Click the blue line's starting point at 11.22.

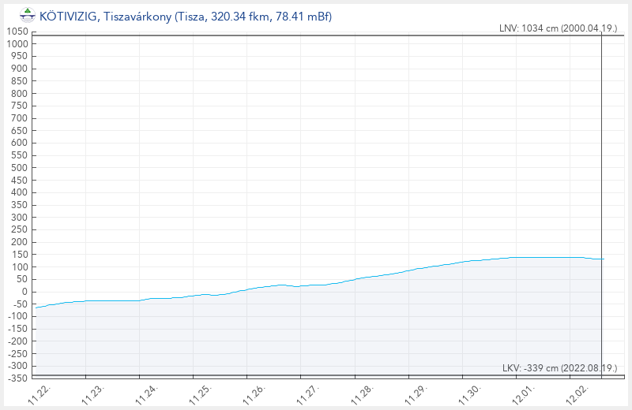tap(36, 307)
